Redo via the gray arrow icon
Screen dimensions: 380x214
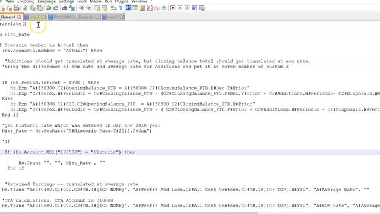pyautogui.click(x=56, y=8)
